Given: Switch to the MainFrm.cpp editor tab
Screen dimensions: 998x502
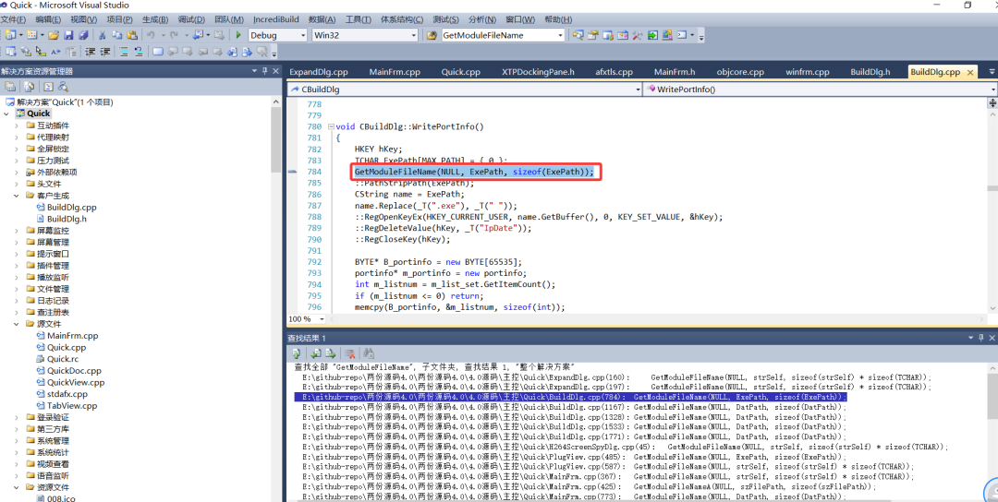Looking at the screenshot, I should (395, 72).
